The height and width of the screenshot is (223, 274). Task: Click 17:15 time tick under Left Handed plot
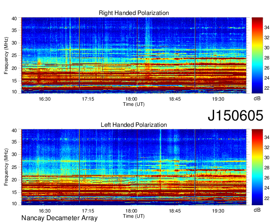point(88,211)
